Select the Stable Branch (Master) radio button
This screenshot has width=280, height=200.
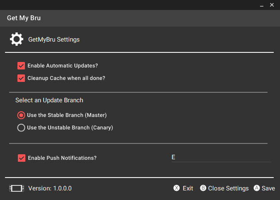tap(21, 115)
